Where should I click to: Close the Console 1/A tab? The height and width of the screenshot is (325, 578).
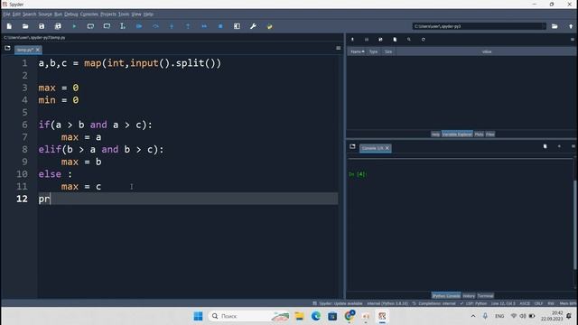(x=387, y=148)
